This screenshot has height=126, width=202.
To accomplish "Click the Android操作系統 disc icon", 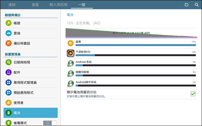I will click(70, 84).
